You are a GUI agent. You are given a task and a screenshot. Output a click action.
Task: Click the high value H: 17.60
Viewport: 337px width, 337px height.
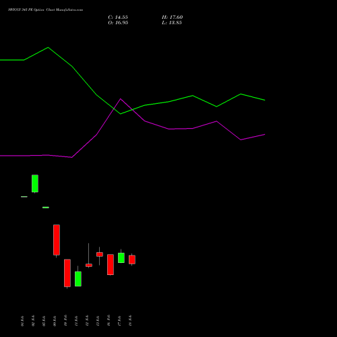[173, 18]
